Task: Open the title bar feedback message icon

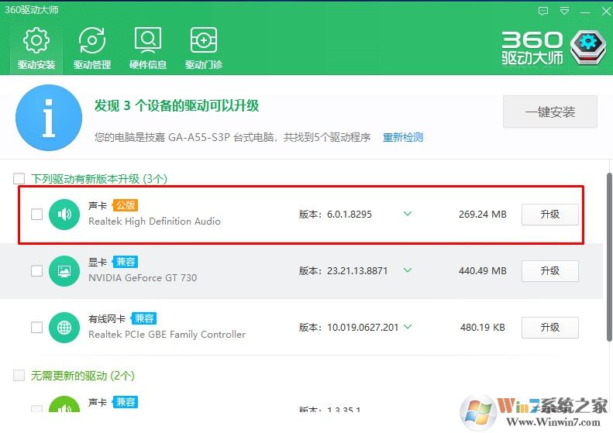Action: click(545, 11)
